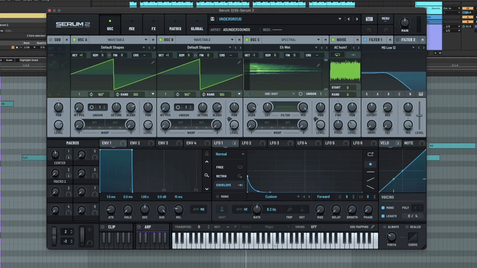Select the LFO point draw tool
The image size is (477, 268).
tap(370, 164)
